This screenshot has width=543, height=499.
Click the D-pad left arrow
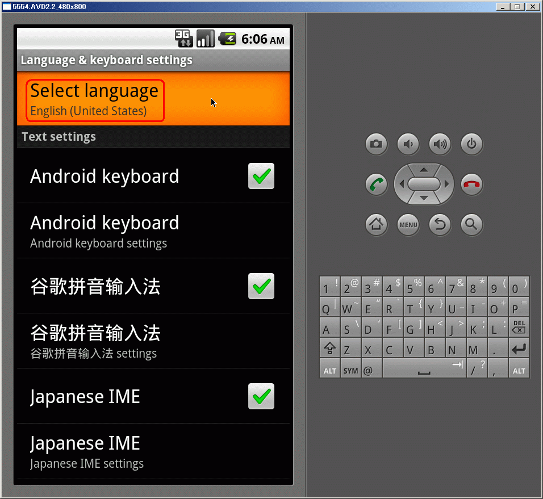[x=402, y=184]
